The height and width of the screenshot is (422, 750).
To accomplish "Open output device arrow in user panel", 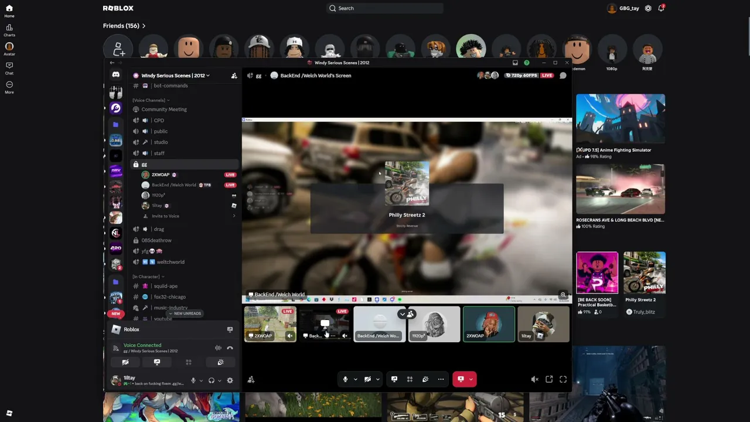I will [219, 380].
